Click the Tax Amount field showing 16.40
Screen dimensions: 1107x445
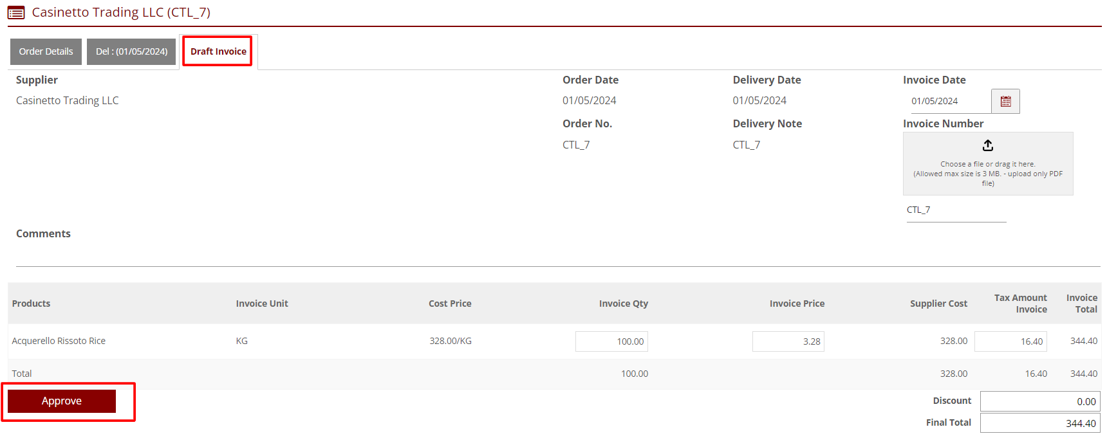point(1010,341)
